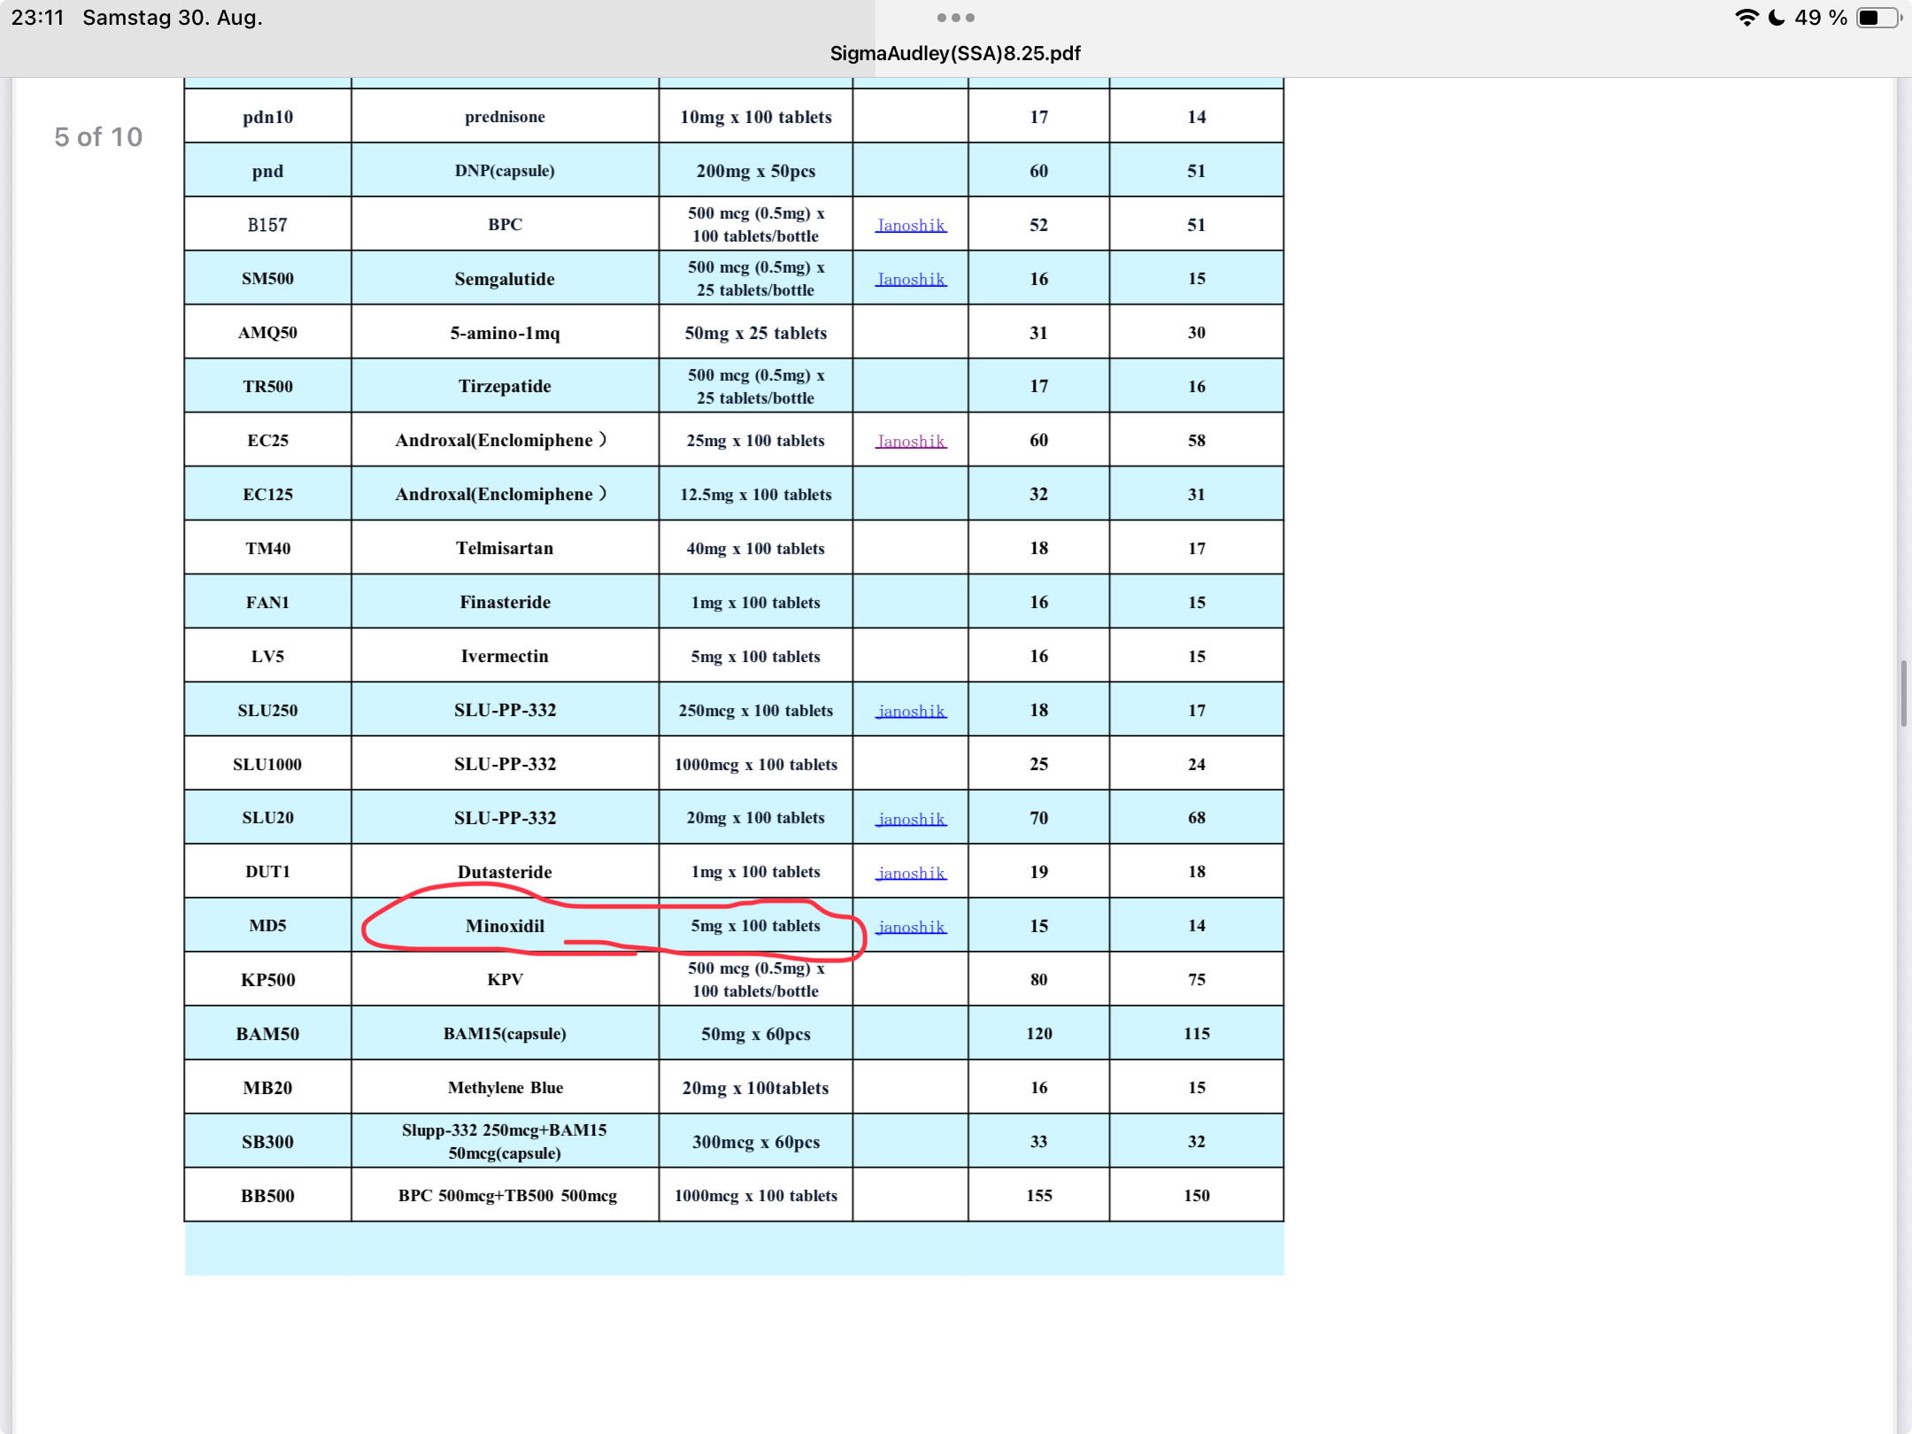Select the 'KPV' name cell
The width and height of the screenshot is (1912, 1434).
click(x=505, y=980)
